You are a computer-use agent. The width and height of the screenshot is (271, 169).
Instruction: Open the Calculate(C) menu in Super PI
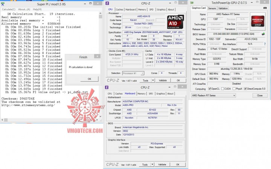point(9,9)
